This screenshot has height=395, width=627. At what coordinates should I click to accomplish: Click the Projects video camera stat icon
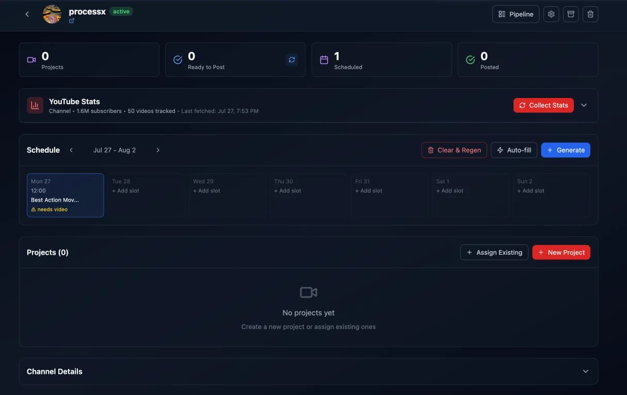31,60
